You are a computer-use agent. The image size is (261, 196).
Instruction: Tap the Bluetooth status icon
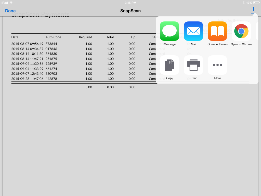(x=243, y=3)
